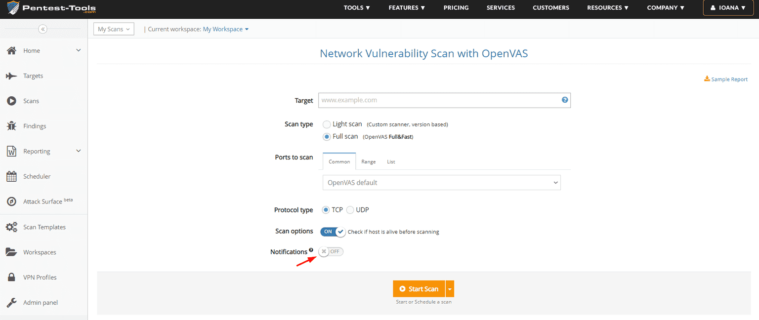Disable the check if host is alive toggle
The width and height of the screenshot is (759, 320).
333,232
